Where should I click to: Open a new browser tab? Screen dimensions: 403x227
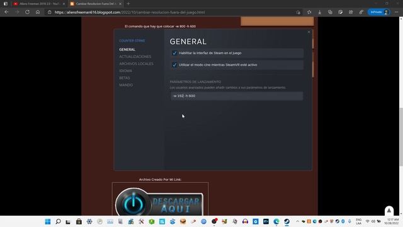[128, 4]
